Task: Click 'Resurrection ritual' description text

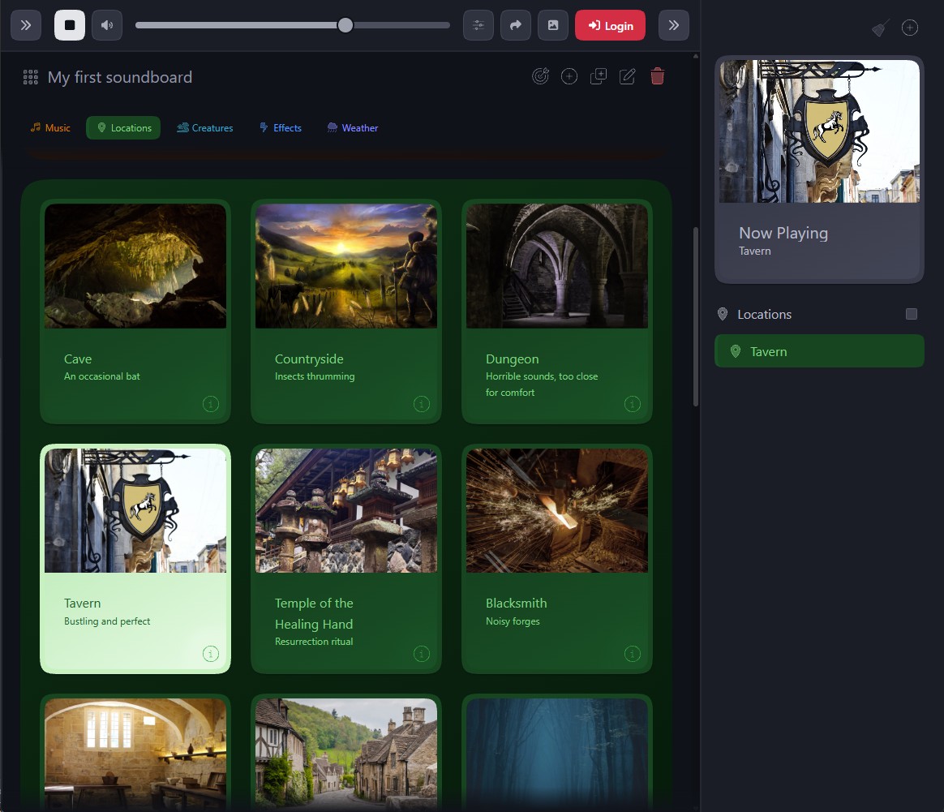Action: tap(314, 642)
